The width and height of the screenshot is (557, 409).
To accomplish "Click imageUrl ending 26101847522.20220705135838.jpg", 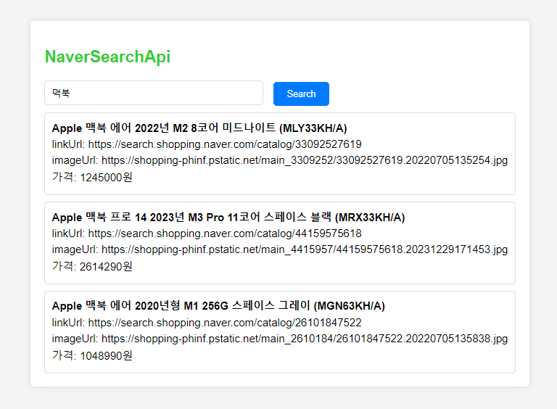I will 279,339.
